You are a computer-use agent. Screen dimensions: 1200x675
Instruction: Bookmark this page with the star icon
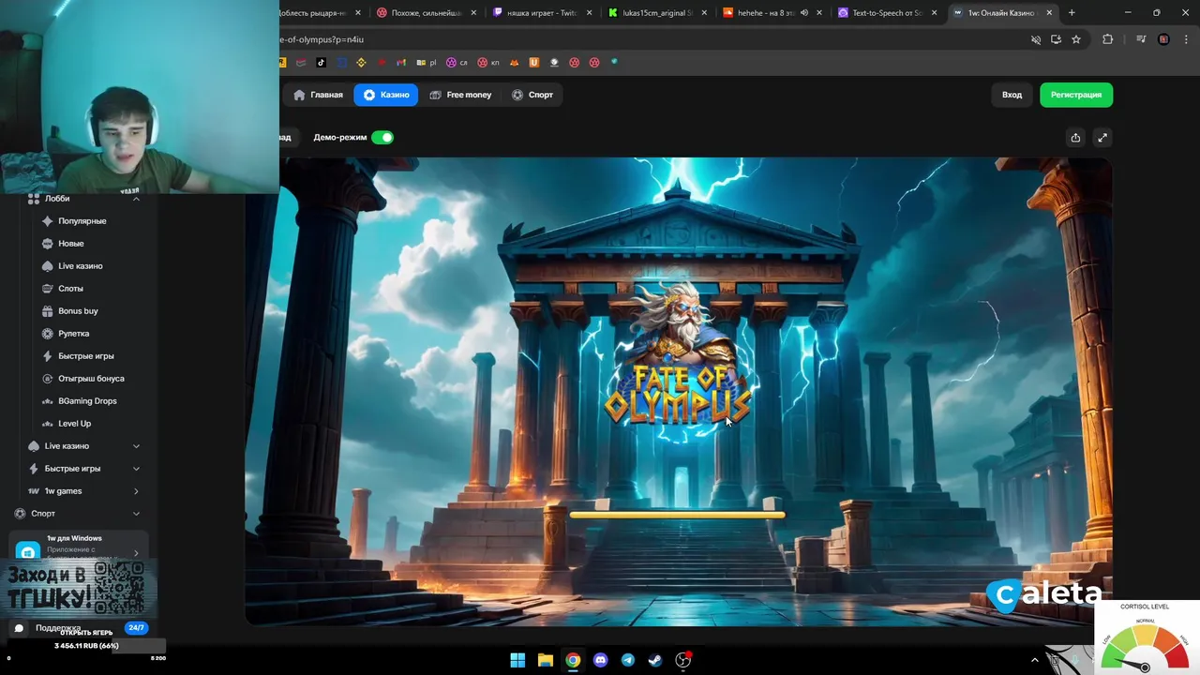[x=1076, y=39]
